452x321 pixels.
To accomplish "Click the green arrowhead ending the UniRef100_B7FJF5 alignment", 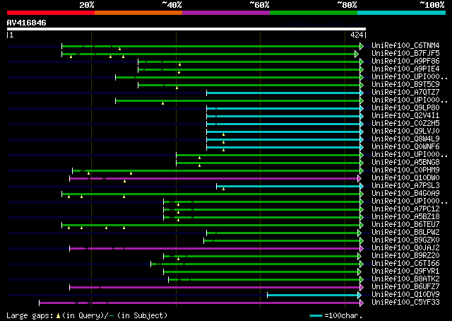I will pyautogui.click(x=357, y=54).
